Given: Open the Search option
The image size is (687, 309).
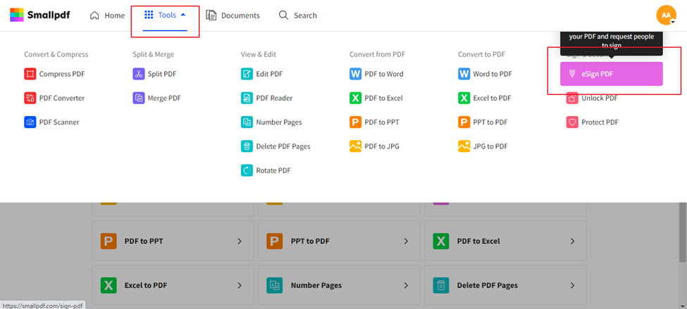Looking at the screenshot, I should [x=298, y=15].
